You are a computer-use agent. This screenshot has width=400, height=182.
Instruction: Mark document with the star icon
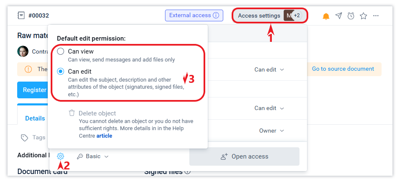(364, 16)
